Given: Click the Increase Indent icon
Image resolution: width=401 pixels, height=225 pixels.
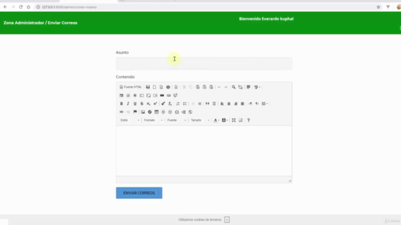Looking at the screenshot, I should (x=199, y=104).
